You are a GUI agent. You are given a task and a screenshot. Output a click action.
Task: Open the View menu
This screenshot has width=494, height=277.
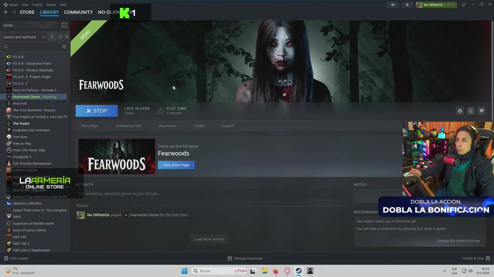25,5
